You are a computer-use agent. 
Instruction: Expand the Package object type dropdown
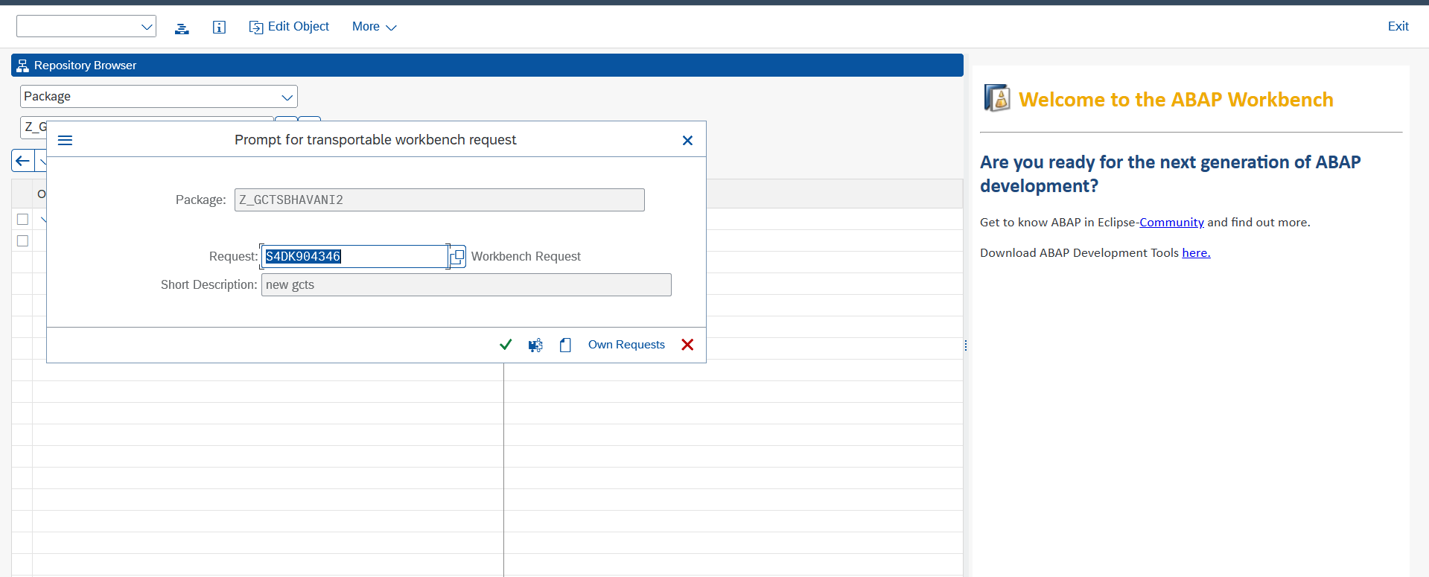(287, 97)
